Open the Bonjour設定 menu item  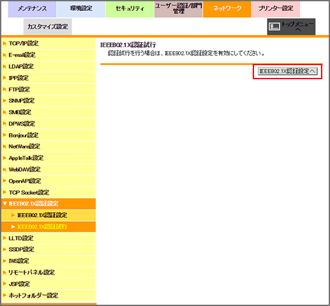[x=49, y=135]
